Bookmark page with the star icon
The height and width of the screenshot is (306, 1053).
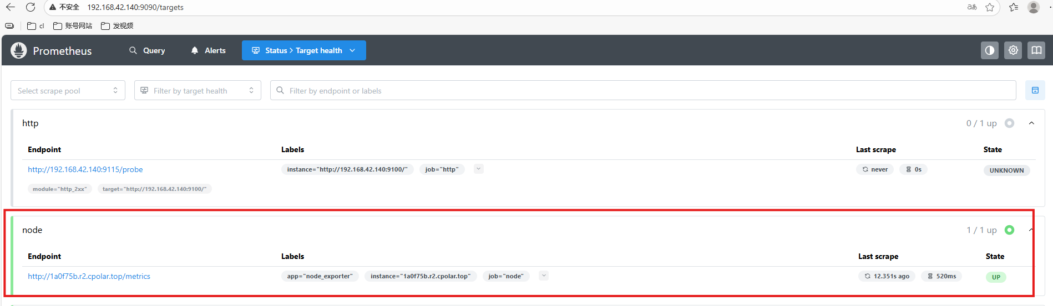pos(990,7)
